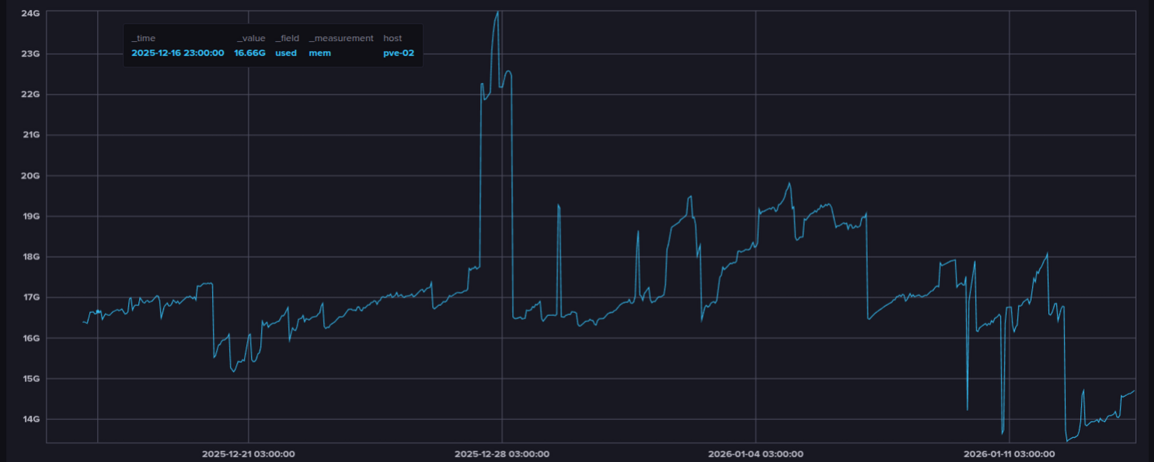
Task: Click the 14G label on y-axis
Action: tap(32, 419)
